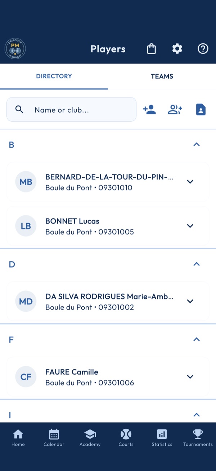
Task: Expand BONNET Lucas player details
Action: pyautogui.click(x=190, y=226)
